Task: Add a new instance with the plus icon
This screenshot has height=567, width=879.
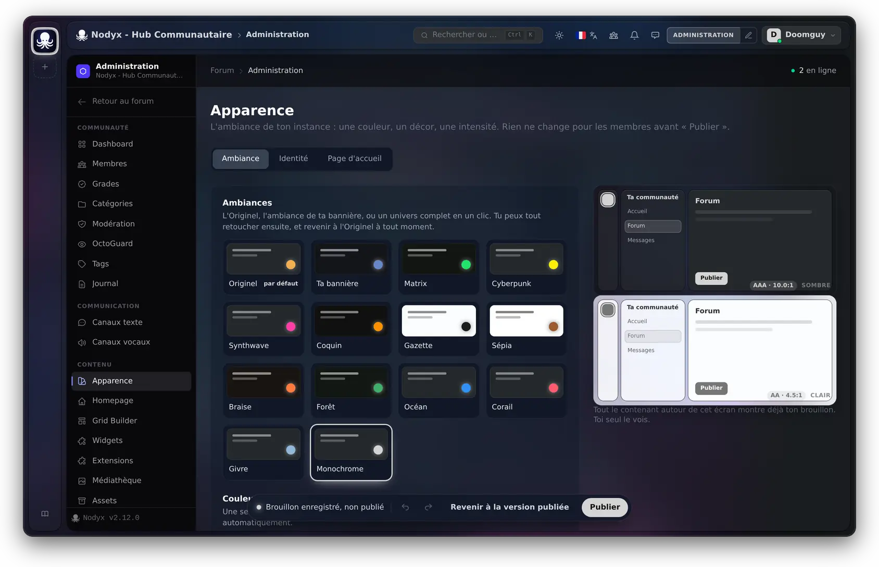Action: tap(45, 67)
